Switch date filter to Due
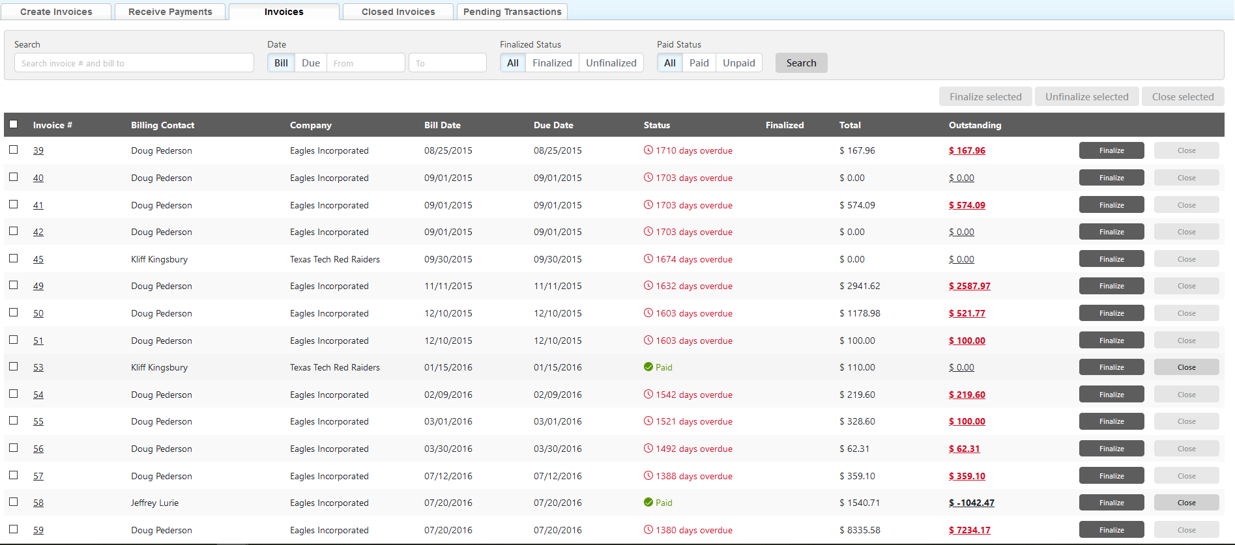This screenshot has height=545, width=1235. click(310, 63)
